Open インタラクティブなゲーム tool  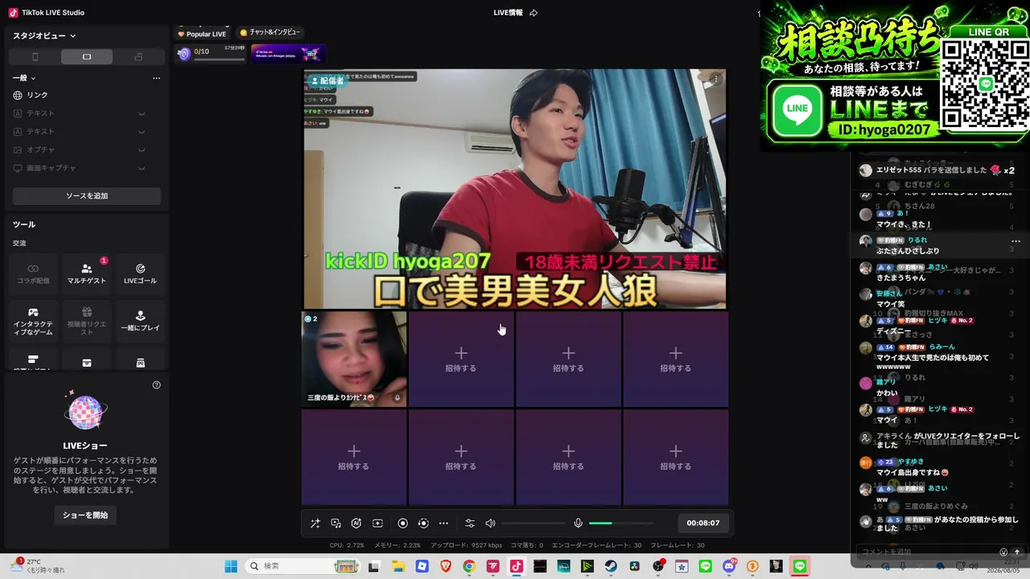(33, 320)
